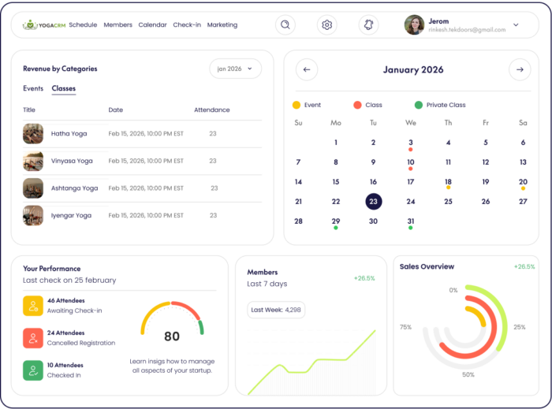The image size is (552, 409).
Task: Click the performance gauge score 80
Action: tap(172, 336)
